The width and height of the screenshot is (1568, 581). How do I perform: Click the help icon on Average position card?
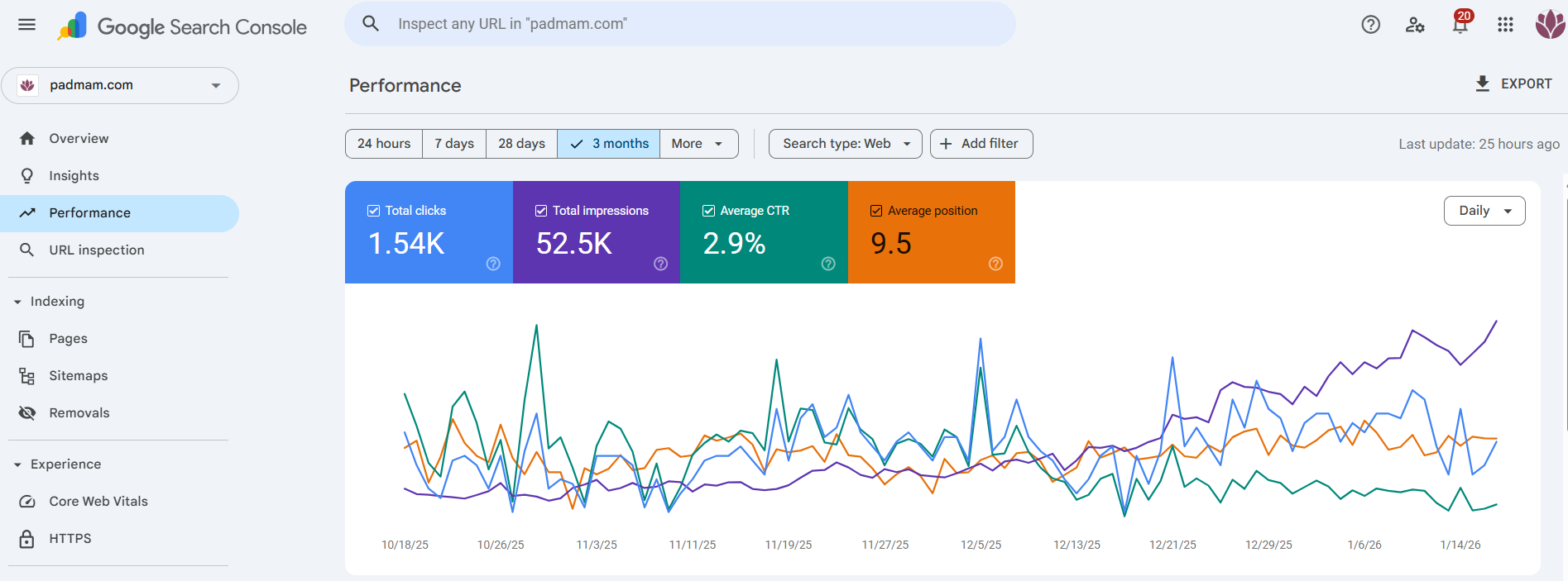click(995, 264)
